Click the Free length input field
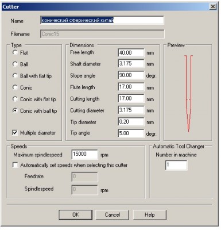 pos(131,53)
